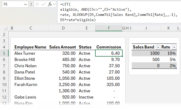Image resolution: width=181 pixels, height=110 pixels.
Task: Click the formula bar Enter checkmark icon
Action: point(43,4)
